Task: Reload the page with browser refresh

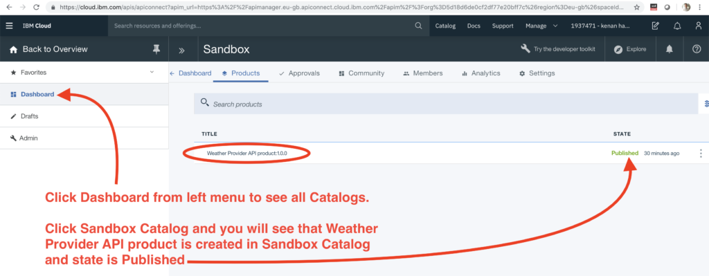Action: (x=36, y=7)
